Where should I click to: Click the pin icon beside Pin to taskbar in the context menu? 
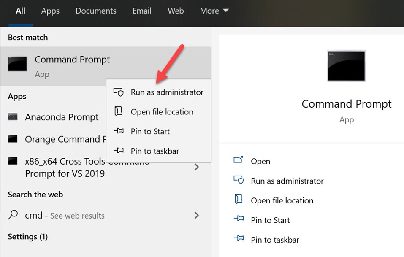pos(119,151)
